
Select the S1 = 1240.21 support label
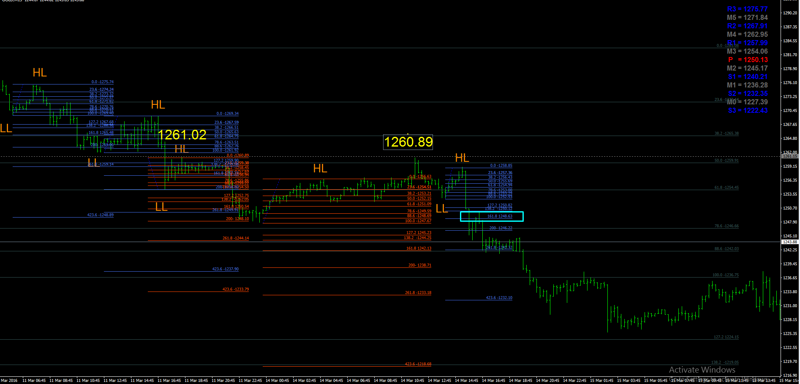click(748, 77)
